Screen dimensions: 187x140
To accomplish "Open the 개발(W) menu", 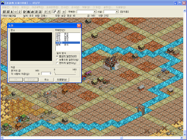I will (x=86, y=7).
